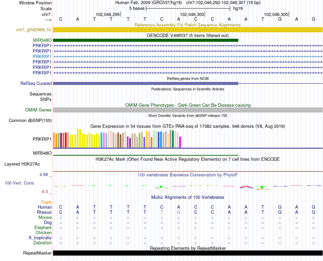The height and width of the screenshot is (261, 323).
Task: Click the gray OMIM Genes bar
Action: (188, 110)
